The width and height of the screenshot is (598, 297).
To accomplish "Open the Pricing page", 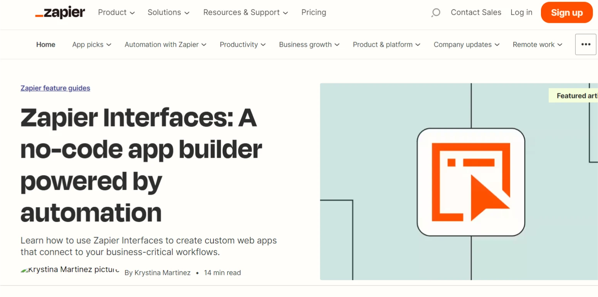I will coord(314,12).
